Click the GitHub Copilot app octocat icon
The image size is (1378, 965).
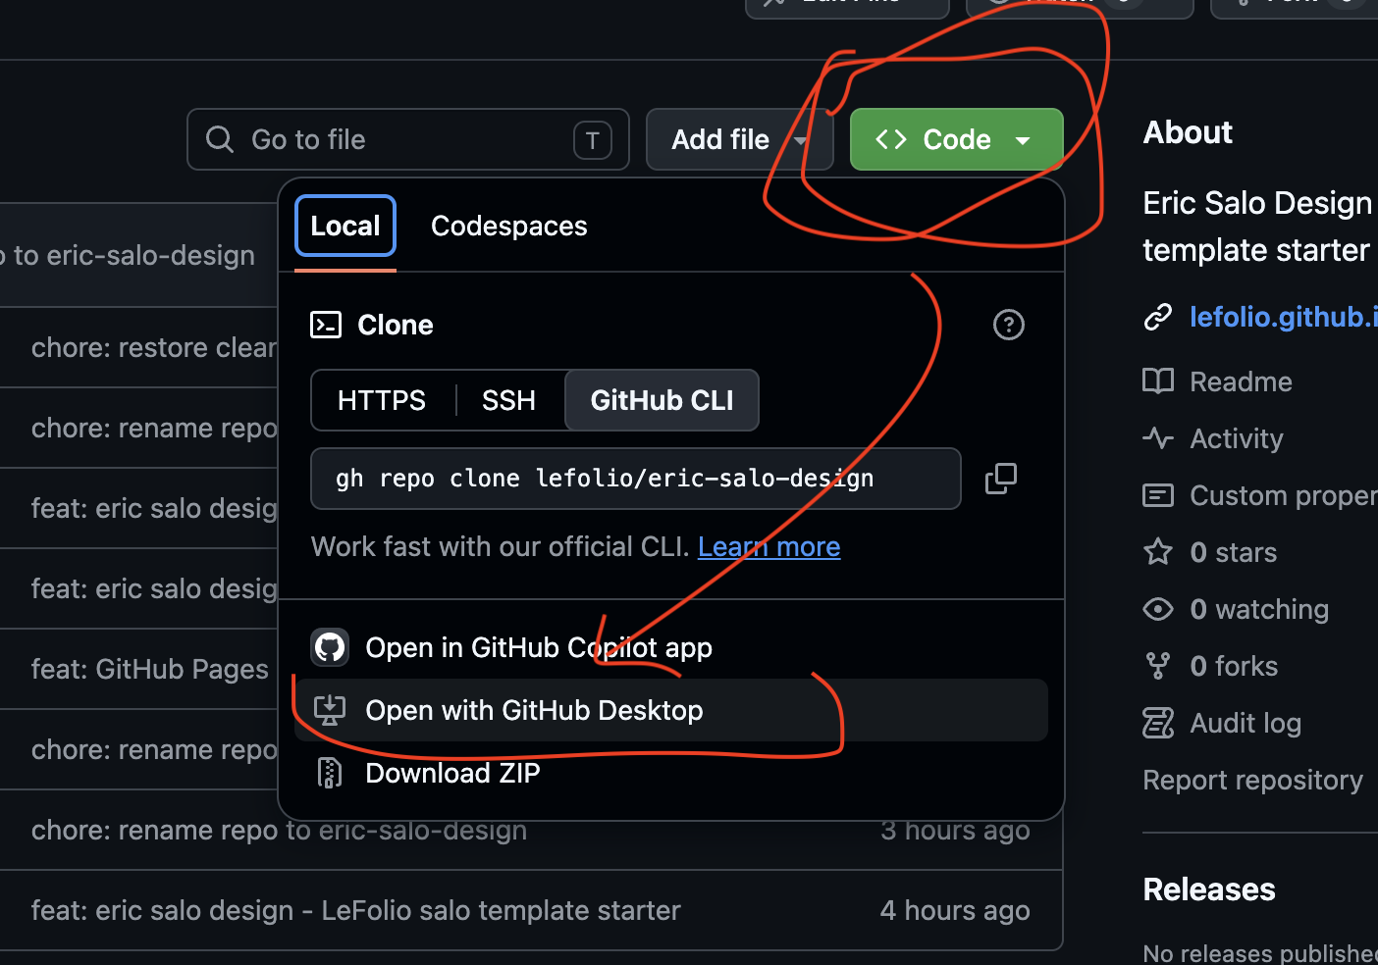point(330,647)
